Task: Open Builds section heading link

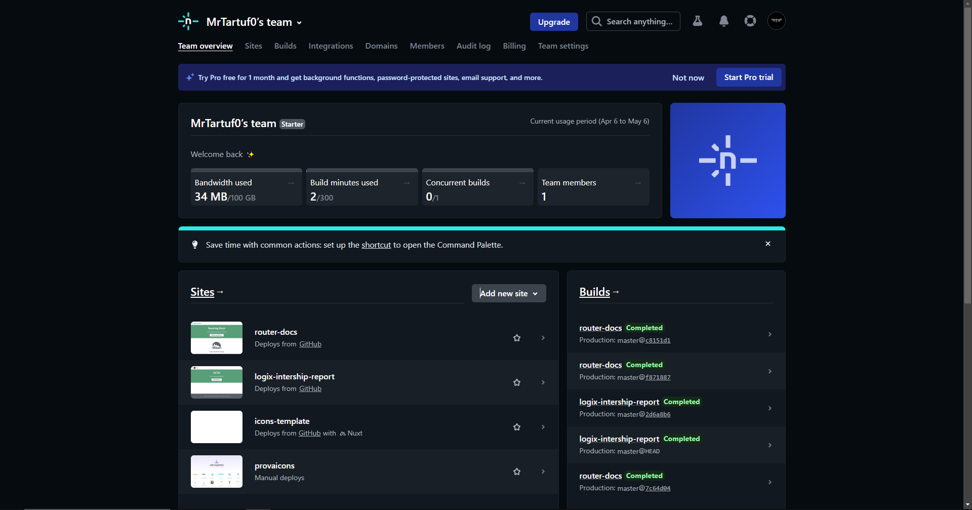Action: click(x=595, y=292)
